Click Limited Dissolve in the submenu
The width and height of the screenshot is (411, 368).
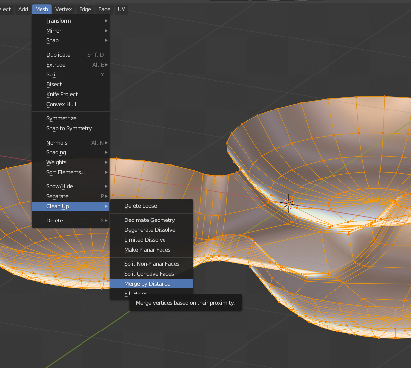coord(145,240)
